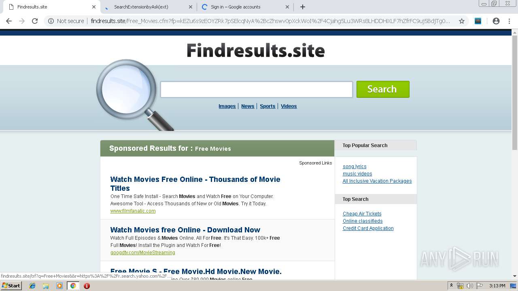This screenshot has height=291, width=518.
Task: Switch to Sign in – Google accounts tab
Action: point(245,7)
